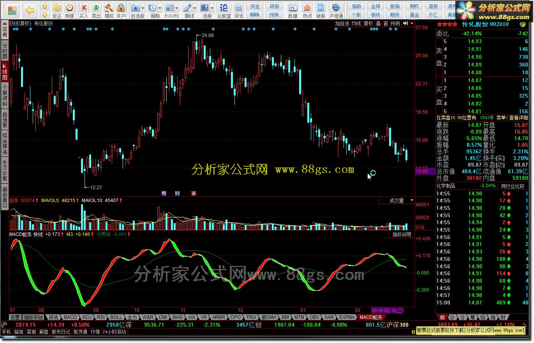
Task: Switch to the KDJ indicator tab
Action: coord(87,317)
